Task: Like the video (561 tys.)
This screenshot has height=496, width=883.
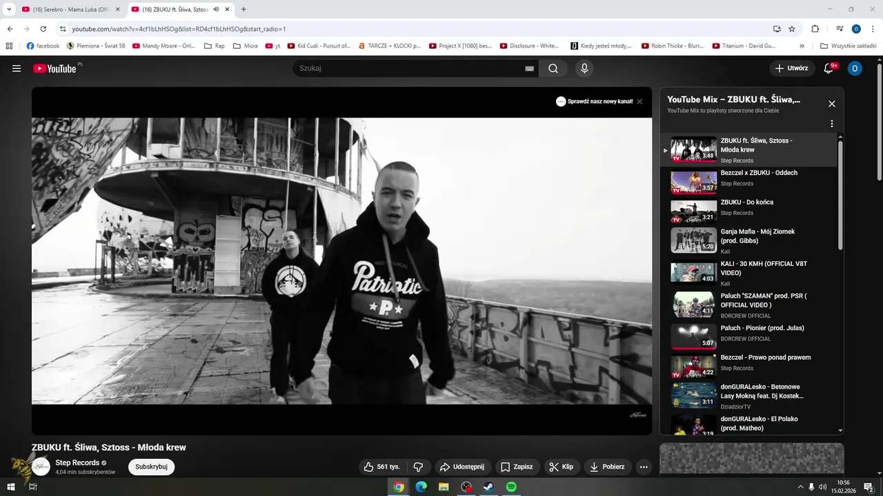Action: (383, 466)
